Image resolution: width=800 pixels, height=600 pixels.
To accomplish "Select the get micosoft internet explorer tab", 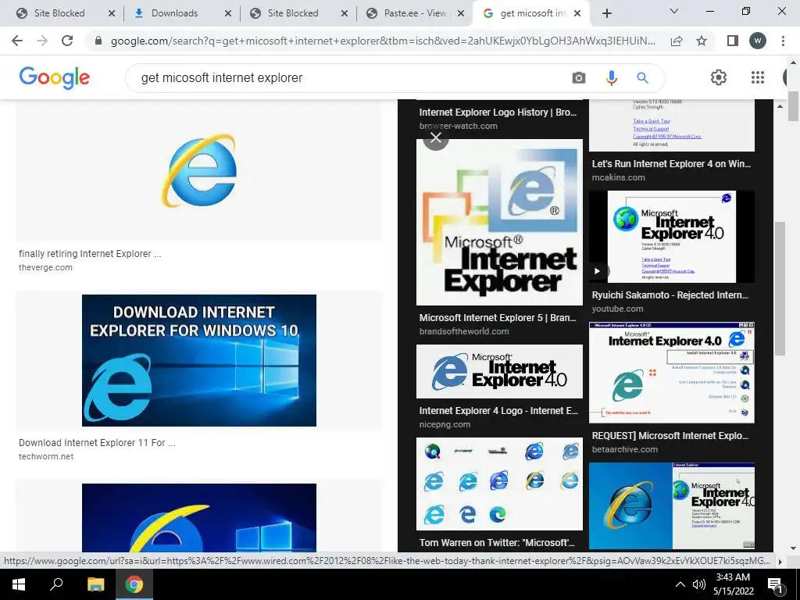I will [533, 13].
